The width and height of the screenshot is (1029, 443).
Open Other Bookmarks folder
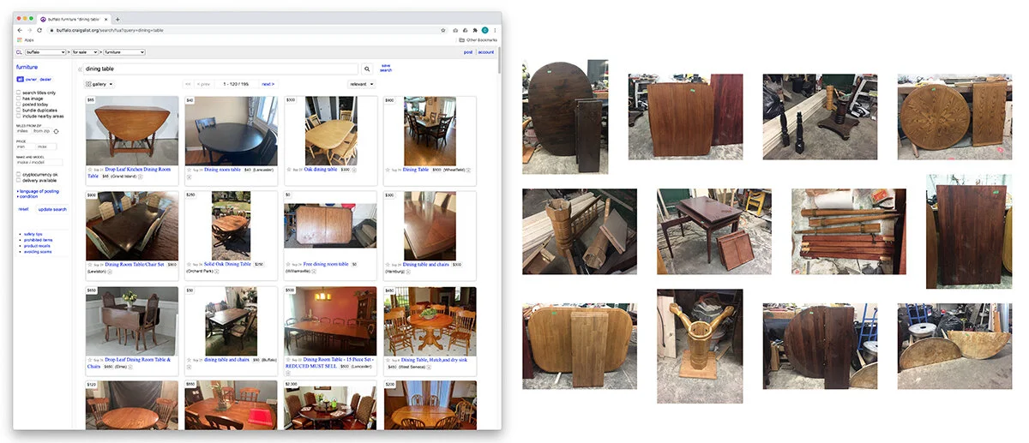pyautogui.click(x=478, y=40)
